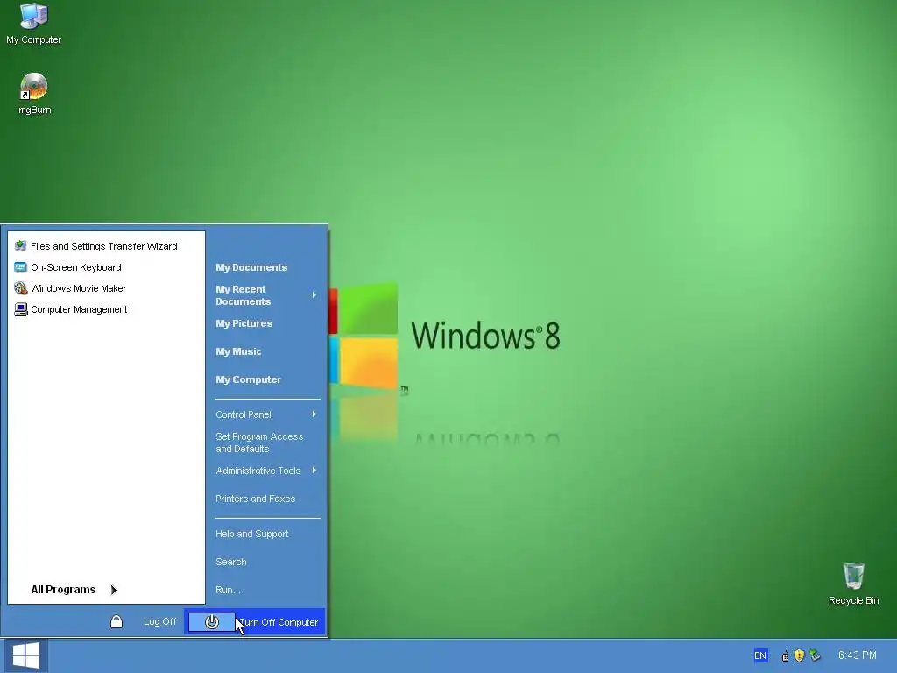Expand My Recent Documents submenu arrow

314,295
